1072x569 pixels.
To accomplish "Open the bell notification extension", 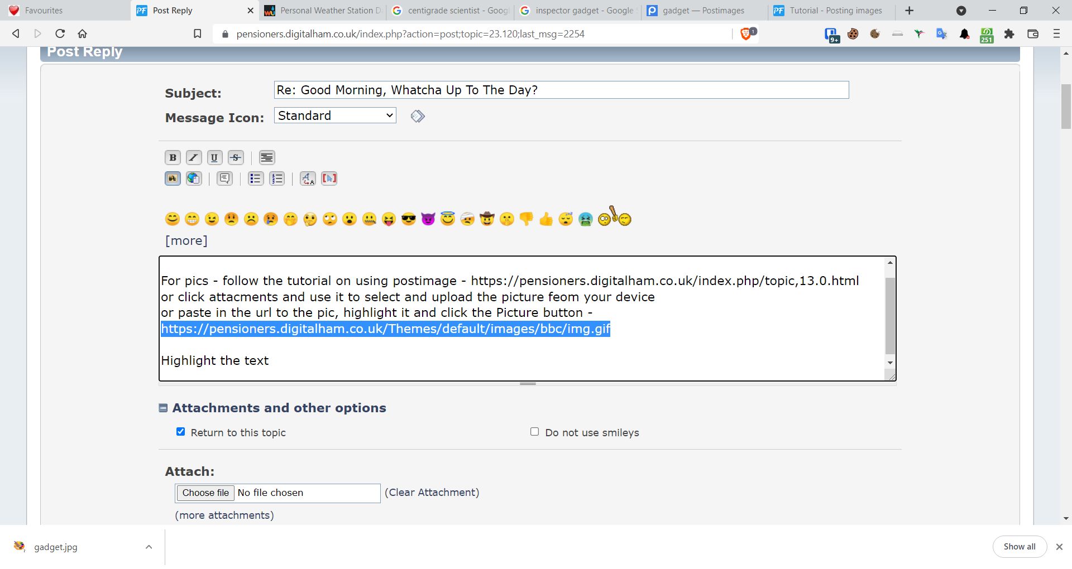I will tap(964, 34).
